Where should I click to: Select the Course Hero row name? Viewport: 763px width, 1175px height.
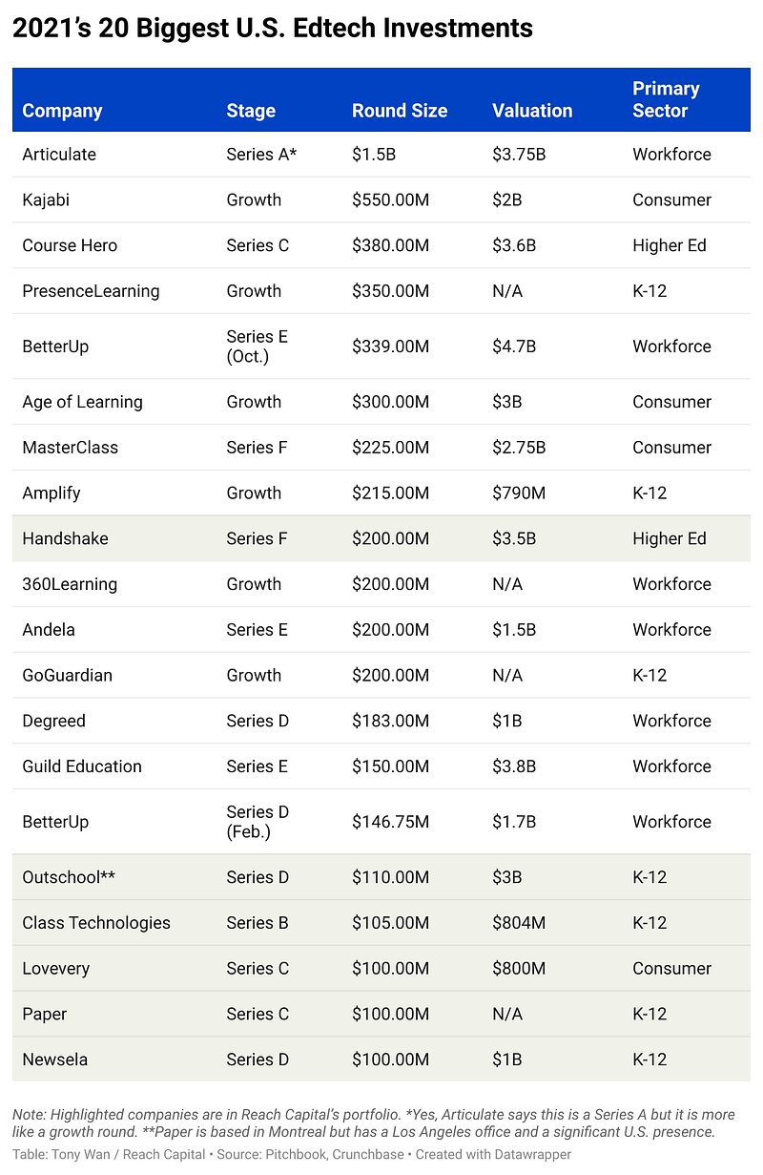click(70, 245)
